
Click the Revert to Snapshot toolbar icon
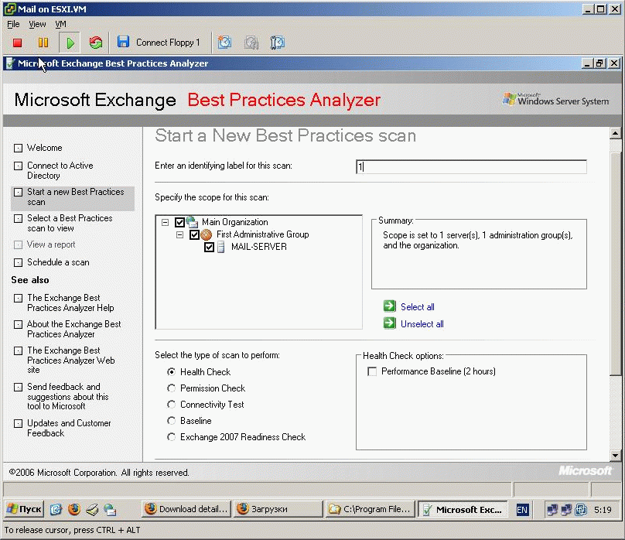(251, 43)
